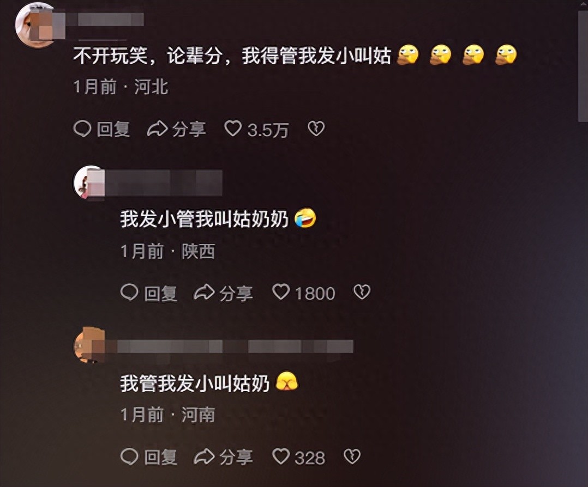This screenshot has width=588, height=487.
Task: Share the Hebei comment via arrow icon
Action: pos(157,129)
